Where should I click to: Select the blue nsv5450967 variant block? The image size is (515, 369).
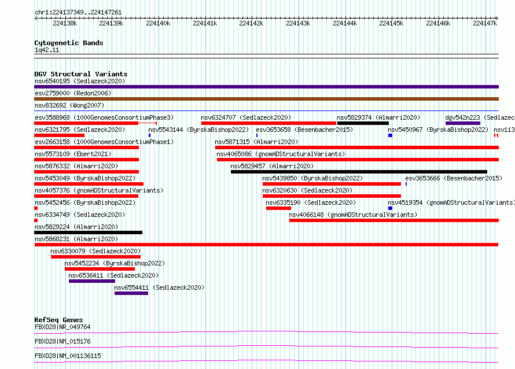390,135
